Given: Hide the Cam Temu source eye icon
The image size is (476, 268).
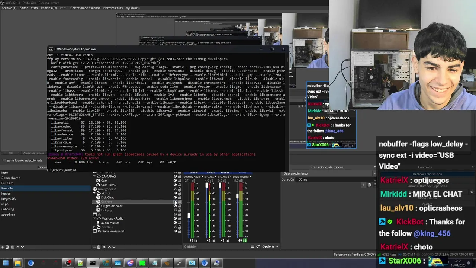Looking at the screenshot, I should pyautogui.click(x=175, y=185).
